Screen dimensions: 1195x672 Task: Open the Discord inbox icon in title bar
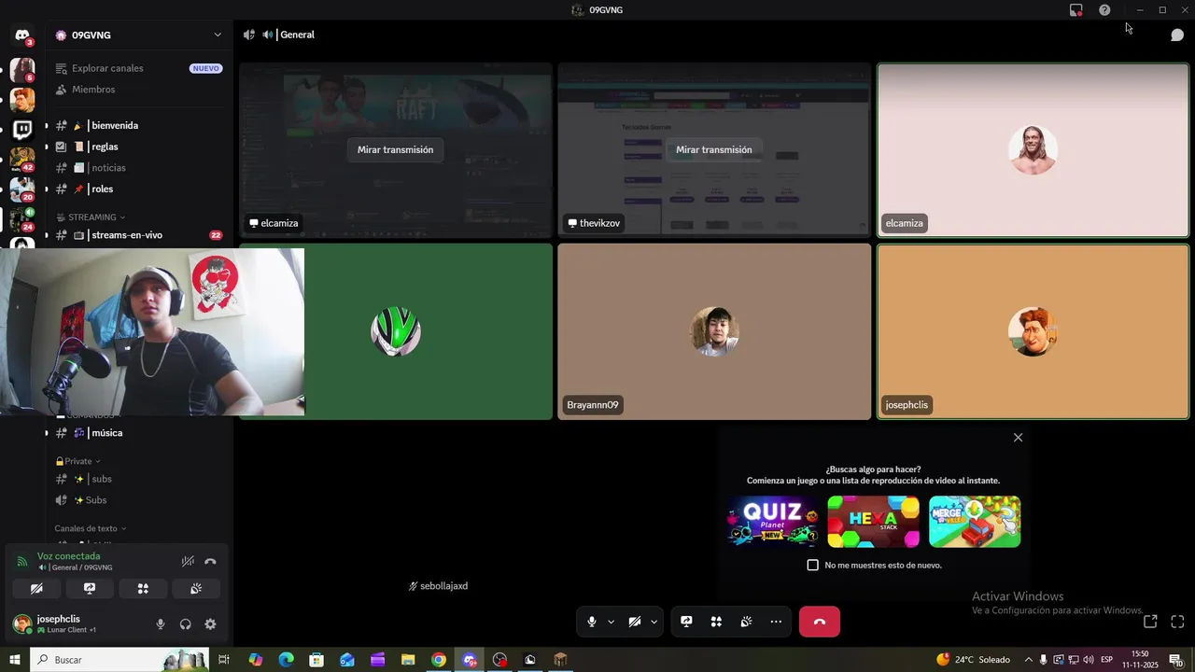(x=1075, y=10)
